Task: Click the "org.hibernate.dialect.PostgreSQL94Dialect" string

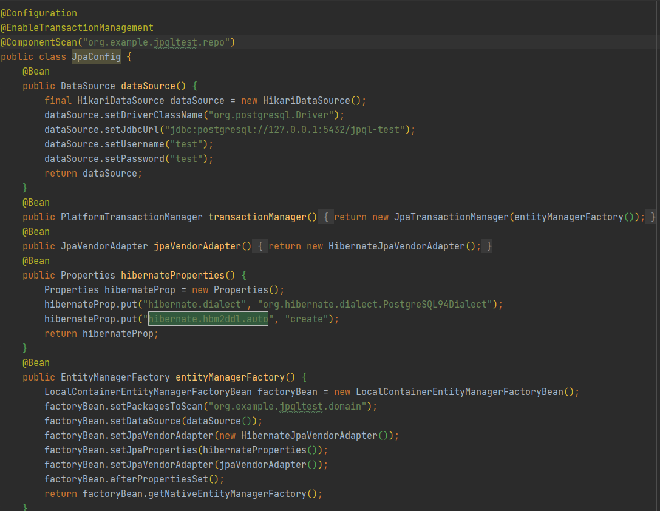Action: (x=375, y=305)
